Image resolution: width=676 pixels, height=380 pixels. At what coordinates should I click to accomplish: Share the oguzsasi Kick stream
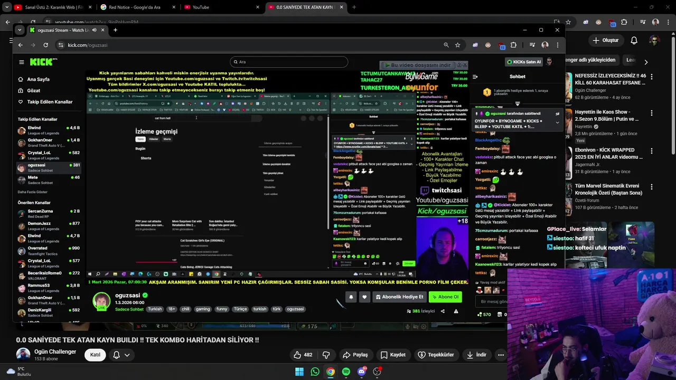(x=443, y=311)
